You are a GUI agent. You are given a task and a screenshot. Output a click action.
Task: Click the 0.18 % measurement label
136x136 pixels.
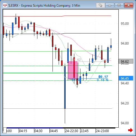coord(103,80)
